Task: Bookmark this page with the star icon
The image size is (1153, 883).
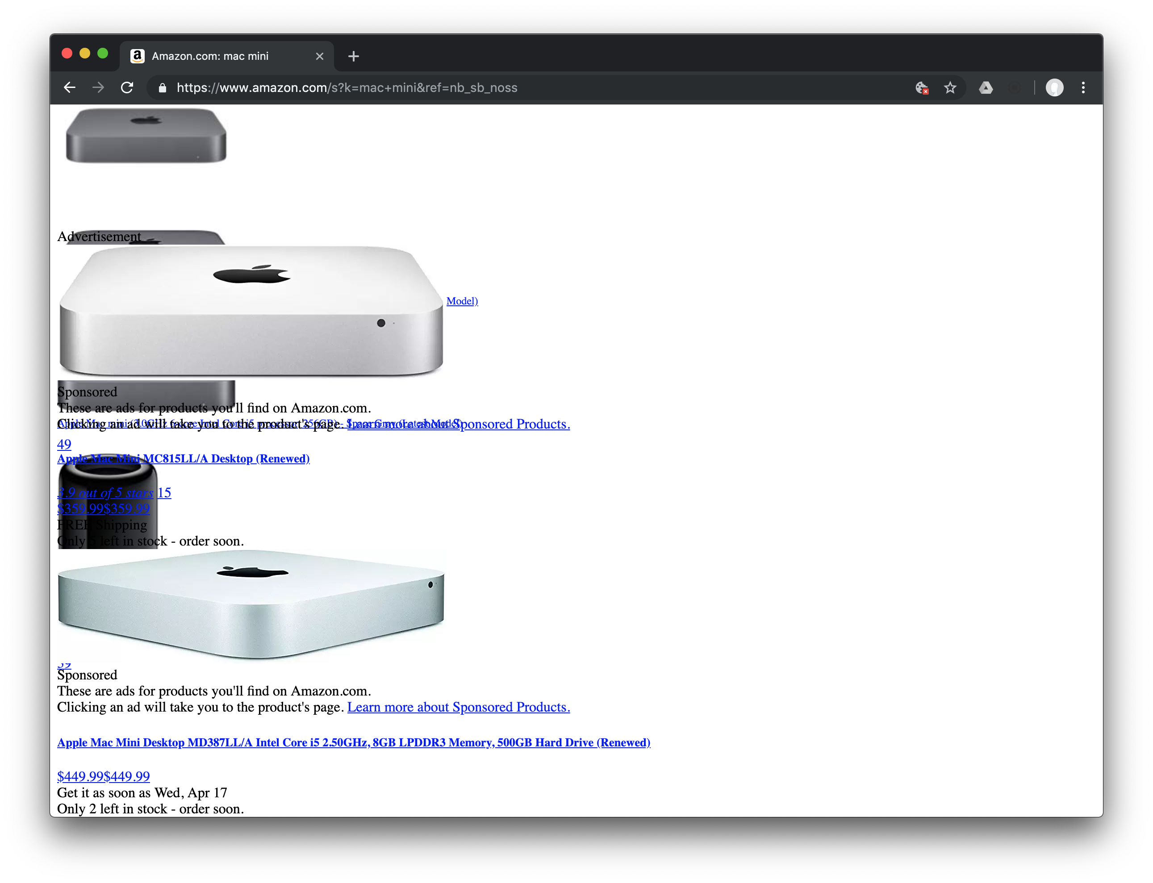Action: (950, 88)
